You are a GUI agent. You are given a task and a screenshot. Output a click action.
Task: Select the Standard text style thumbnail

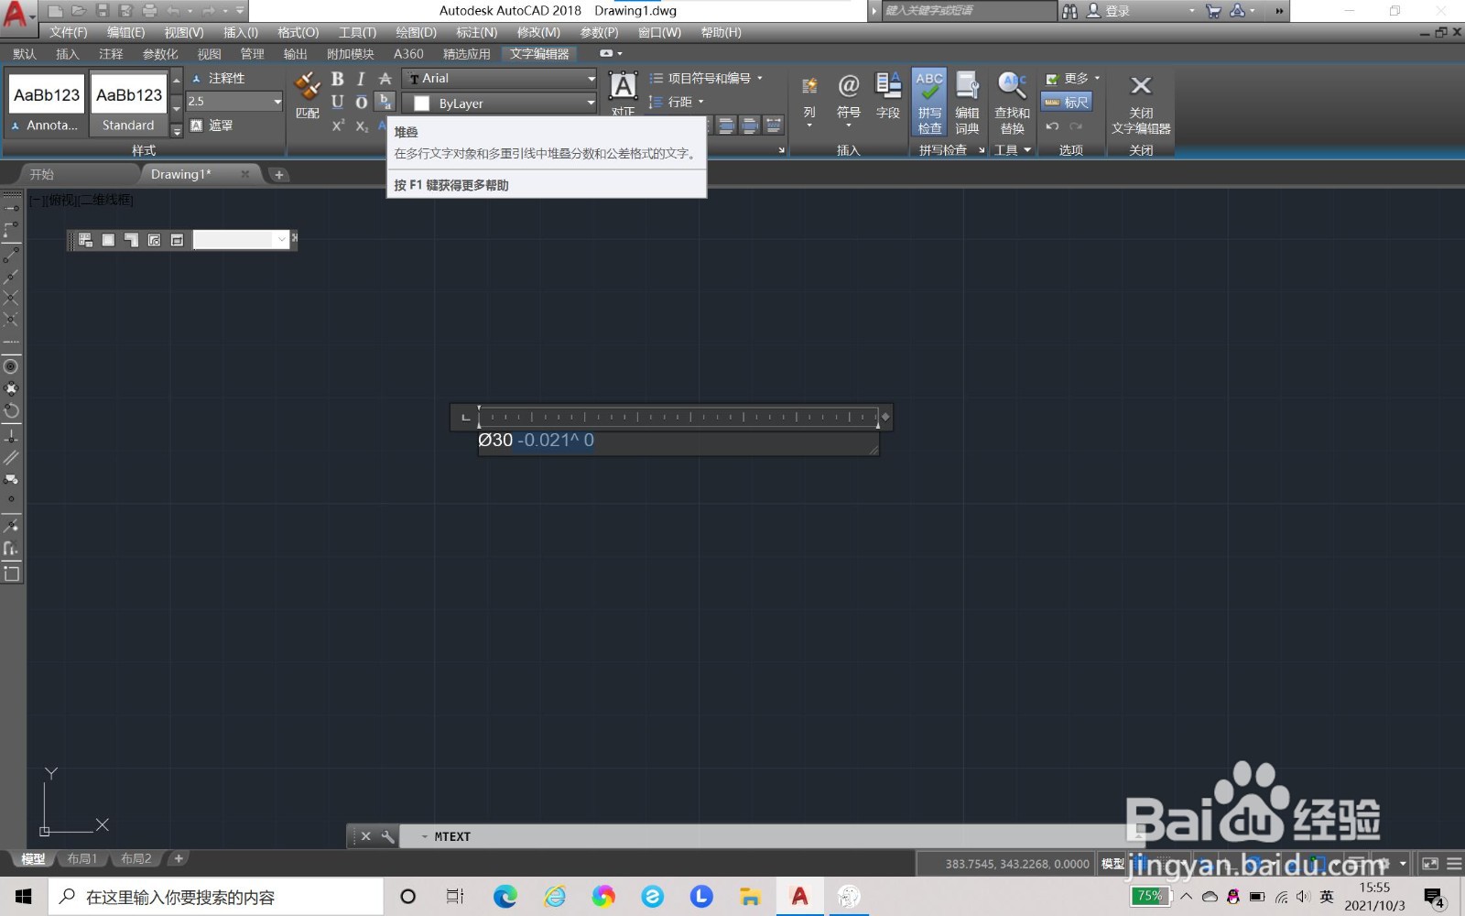click(128, 104)
